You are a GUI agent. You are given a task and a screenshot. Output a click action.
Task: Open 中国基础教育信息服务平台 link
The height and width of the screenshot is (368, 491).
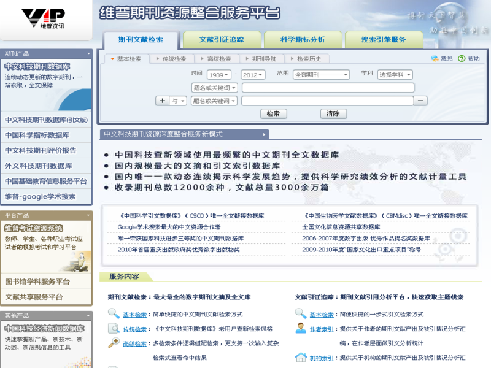(x=46, y=181)
